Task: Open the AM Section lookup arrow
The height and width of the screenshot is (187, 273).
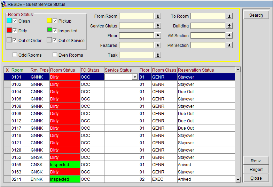Action: coord(229,35)
